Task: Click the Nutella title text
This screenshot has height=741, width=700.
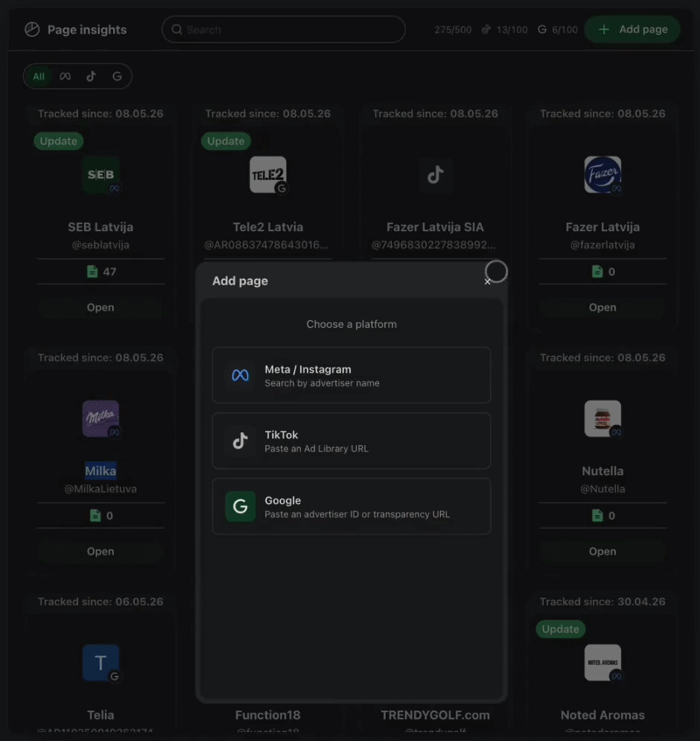Action: 602,471
